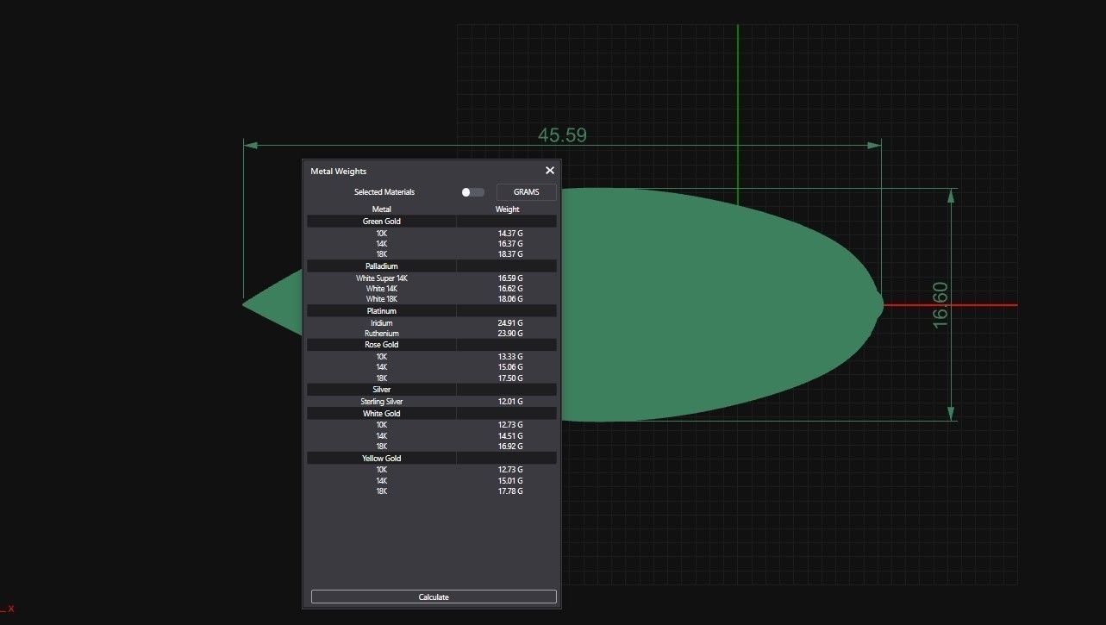Toggle the Selected Materials switch
The width and height of the screenshot is (1106, 625).
point(472,192)
